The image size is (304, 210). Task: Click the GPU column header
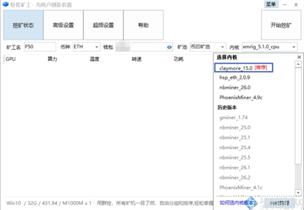pyautogui.click(x=11, y=59)
